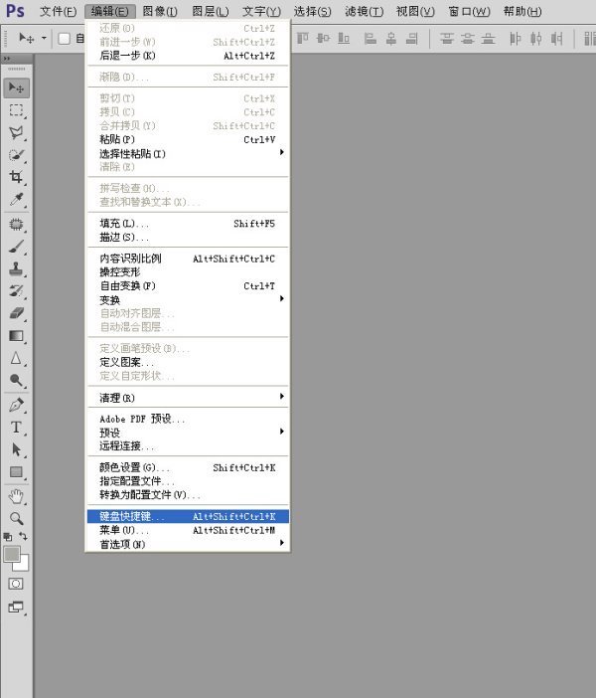Expand the 预设 submenu
The height and width of the screenshot is (698, 596).
pyautogui.click(x=188, y=433)
